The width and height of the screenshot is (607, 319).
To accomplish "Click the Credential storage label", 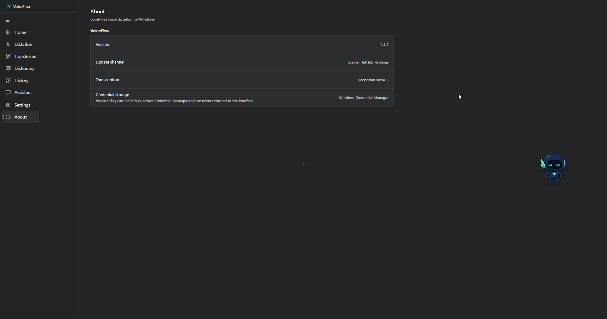I will coord(113,95).
